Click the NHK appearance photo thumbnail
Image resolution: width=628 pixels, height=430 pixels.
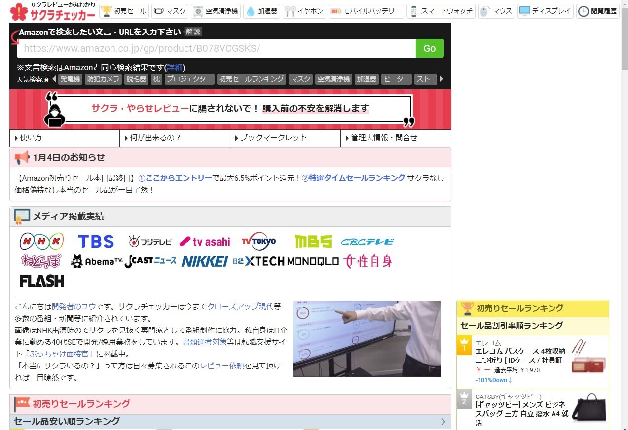click(x=367, y=339)
